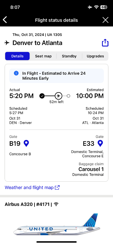Tap the Carousel 1 baggage claim info
The height and width of the screenshot is (245, 113).
[x=91, y=169]
